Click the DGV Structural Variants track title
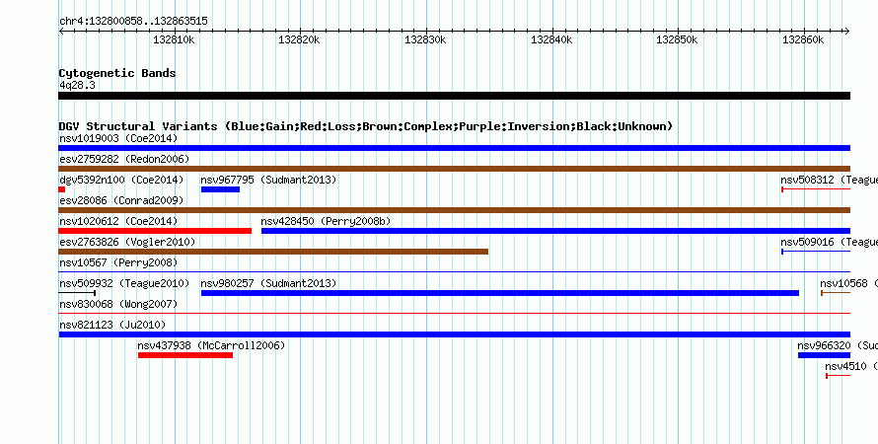The height and width of the screenshot is (444, 878). 366,126
